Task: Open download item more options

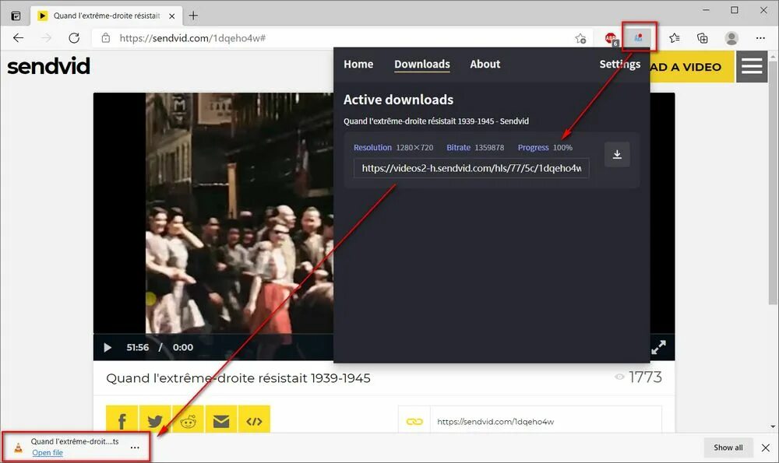Action: pos(135,447)
